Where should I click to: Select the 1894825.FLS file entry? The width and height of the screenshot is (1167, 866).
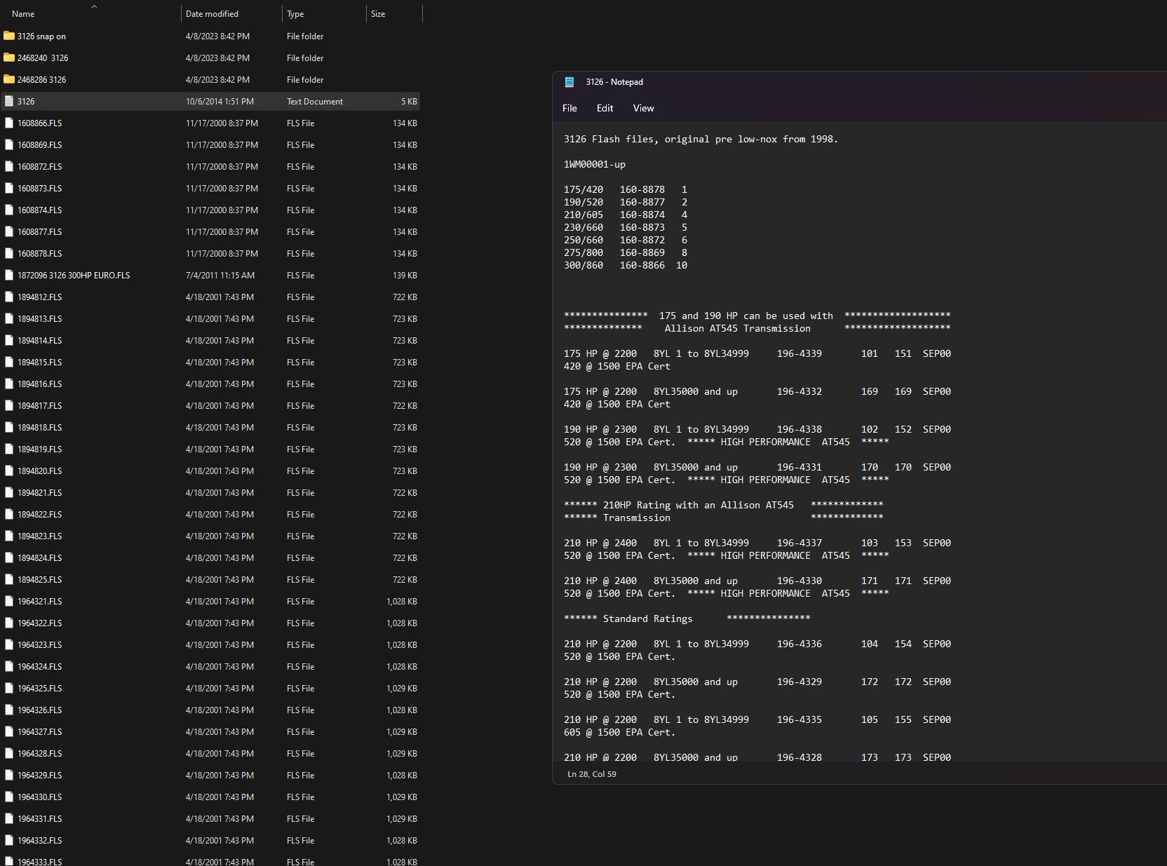(39, 579)
